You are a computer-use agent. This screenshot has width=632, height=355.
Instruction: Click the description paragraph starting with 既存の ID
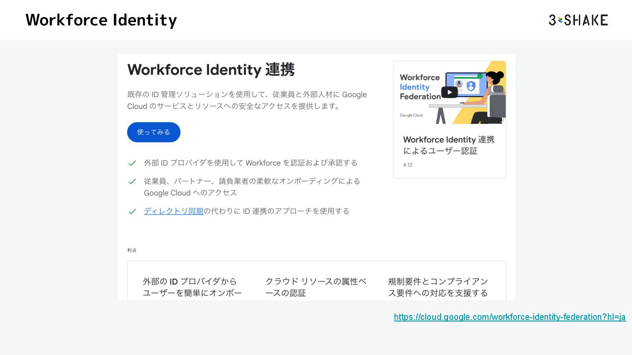(247, 100)
